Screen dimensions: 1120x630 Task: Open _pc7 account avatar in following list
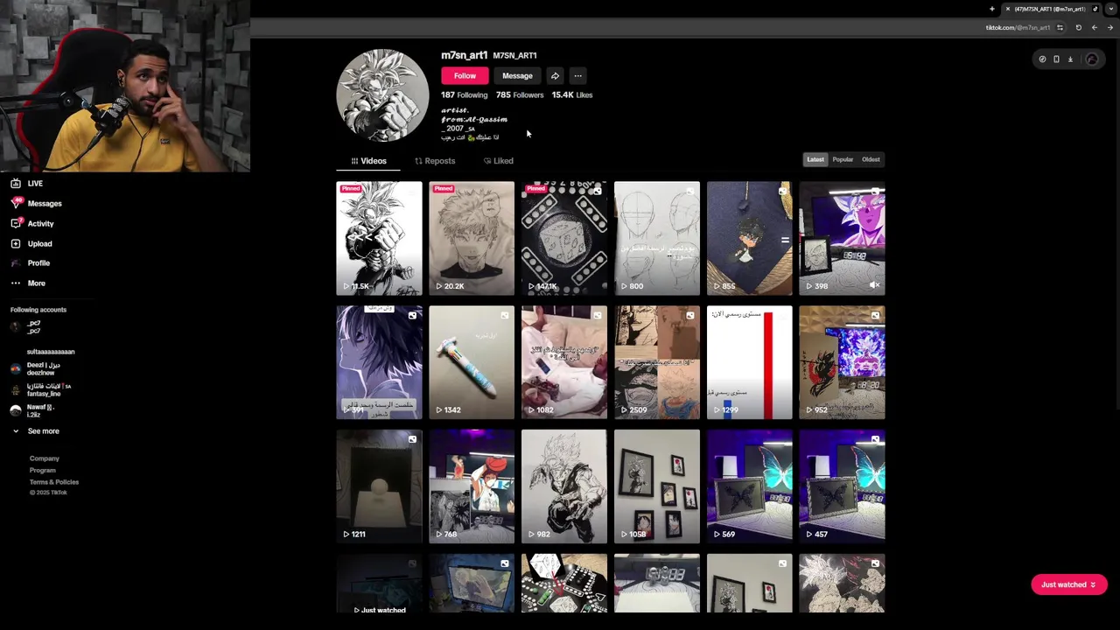15,327
